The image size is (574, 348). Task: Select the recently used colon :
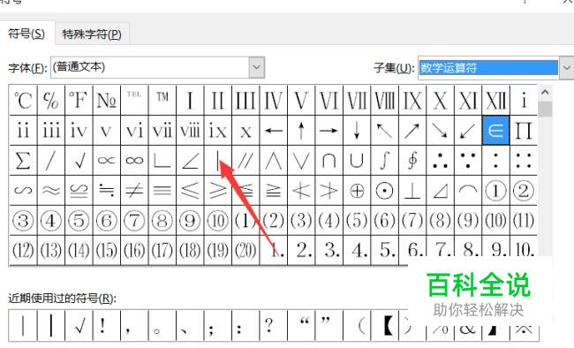(245, 326)
